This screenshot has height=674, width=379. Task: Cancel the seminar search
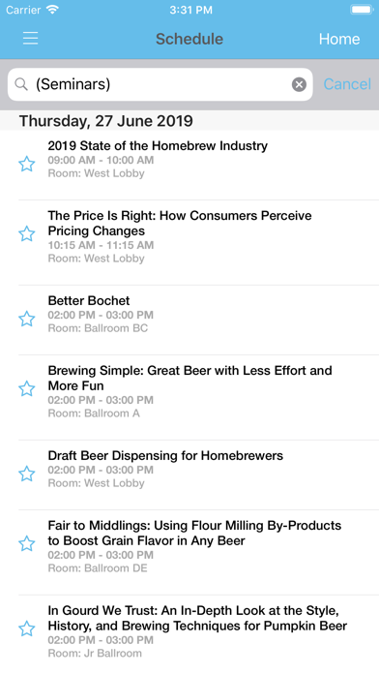tap(347, 84)
